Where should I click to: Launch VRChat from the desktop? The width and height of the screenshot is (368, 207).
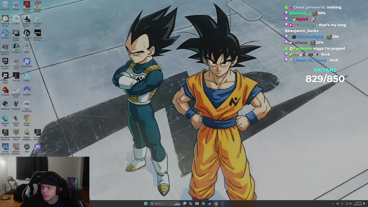coord(27,48)
